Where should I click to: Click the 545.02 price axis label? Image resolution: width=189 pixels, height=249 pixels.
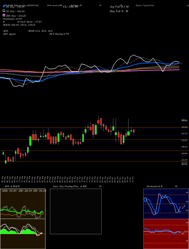[x=184, y=127]
